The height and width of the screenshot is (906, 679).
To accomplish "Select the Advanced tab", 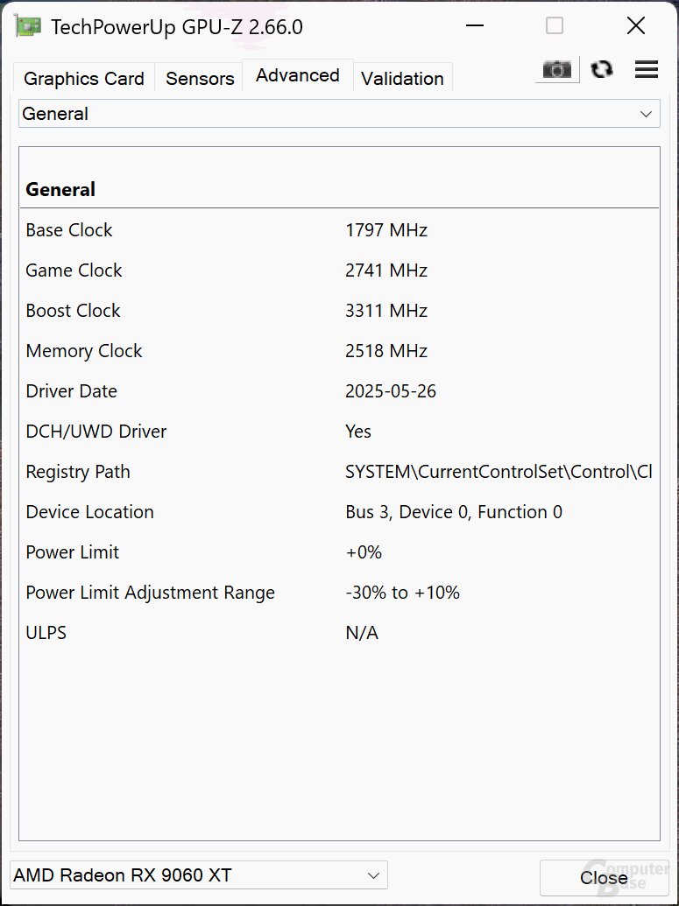I will pyautogui.click(x=297, y=75).
